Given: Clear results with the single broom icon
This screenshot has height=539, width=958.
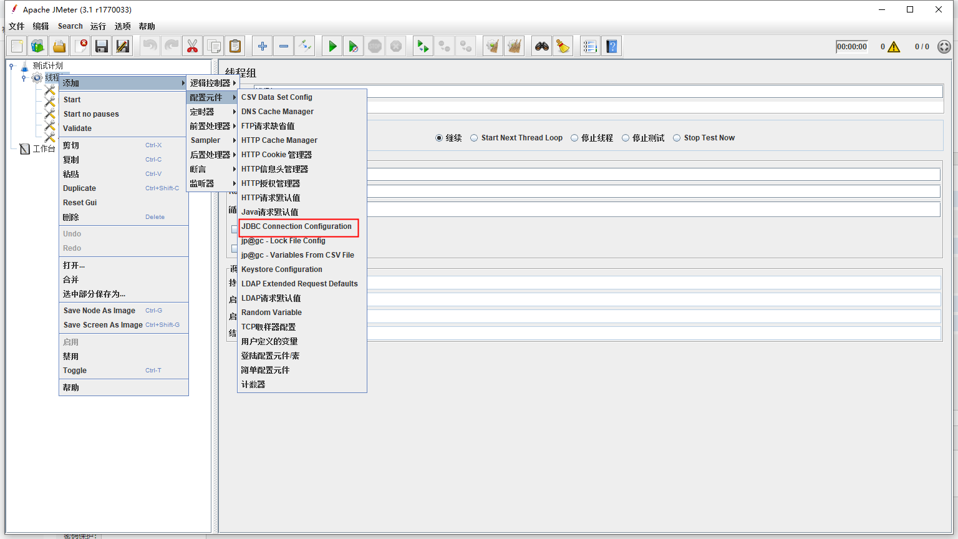Looking at the screenshot, I should pyautogui.click(x=493, y=46).
